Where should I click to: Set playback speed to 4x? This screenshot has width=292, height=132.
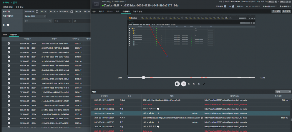[x=194, y=84]
